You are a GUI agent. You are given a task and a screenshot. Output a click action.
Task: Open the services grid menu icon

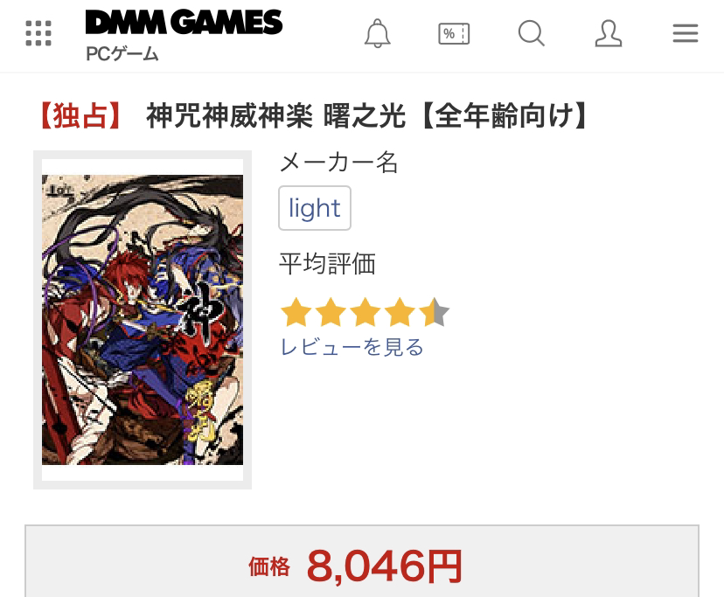38,33
